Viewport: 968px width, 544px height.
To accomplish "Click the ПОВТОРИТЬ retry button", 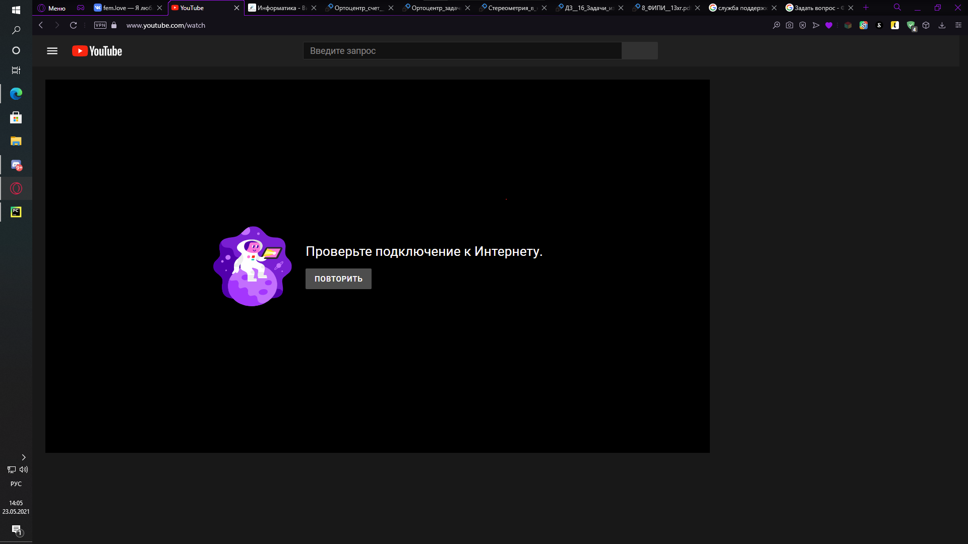I will tap(338, 279).
